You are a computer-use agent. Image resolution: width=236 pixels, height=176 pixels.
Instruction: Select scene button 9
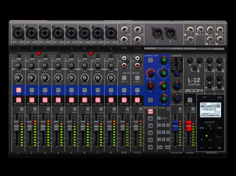(x=168, y=140)
